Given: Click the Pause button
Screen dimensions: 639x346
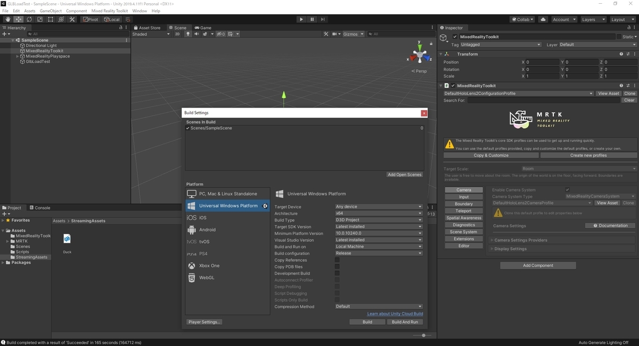Looking at the screenshot, I should point(312,19).
